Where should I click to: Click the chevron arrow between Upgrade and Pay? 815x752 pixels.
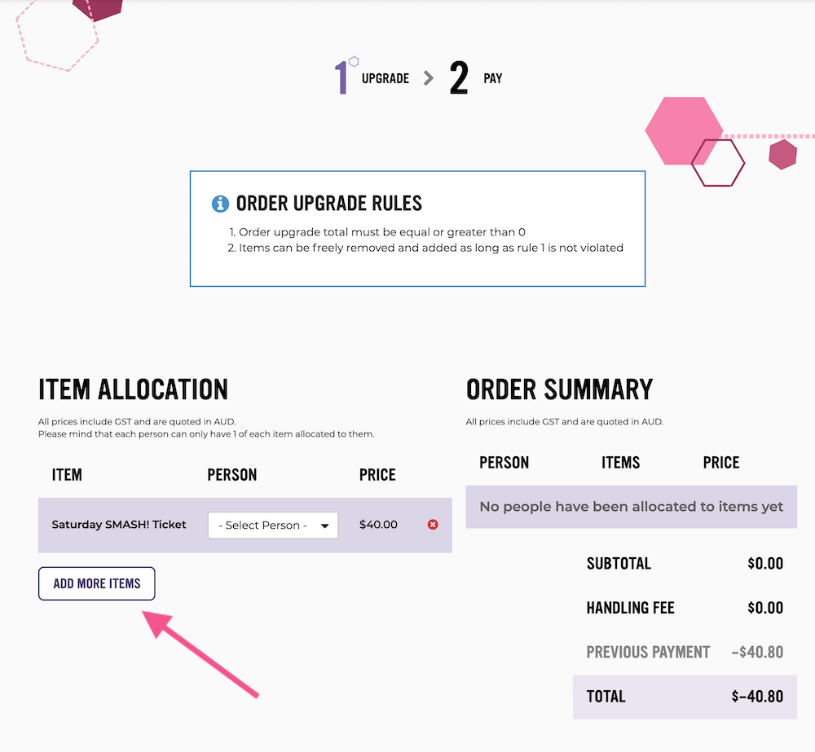coord(429,78)
